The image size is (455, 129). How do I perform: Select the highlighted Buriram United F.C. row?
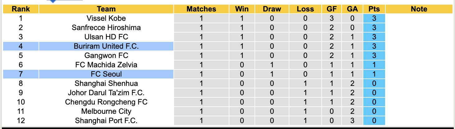106,46
